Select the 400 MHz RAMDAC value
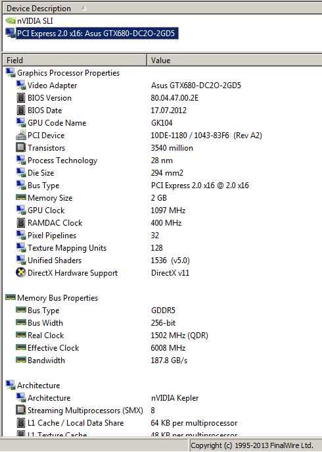 [166, 223]
